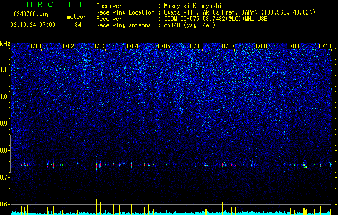Image resolution: width=338 pixels, height=215 pixels.
Task: Click time marker 0705
Action: pos(164,46)
